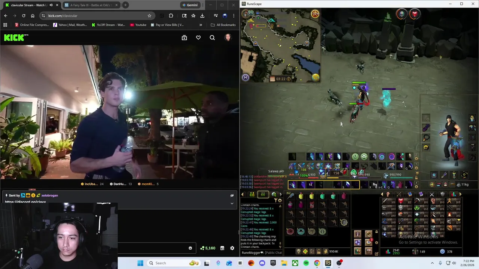Image resolution: width=479 pixels, height=269 pixels.
Task: Show next chat tabs with the right arrow
Action: click(281, 194)
